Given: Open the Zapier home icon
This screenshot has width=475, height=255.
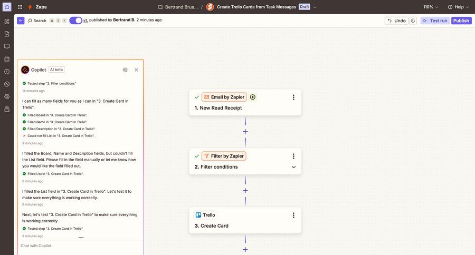Looking at the screenshot, I should (x=7, y=7).
